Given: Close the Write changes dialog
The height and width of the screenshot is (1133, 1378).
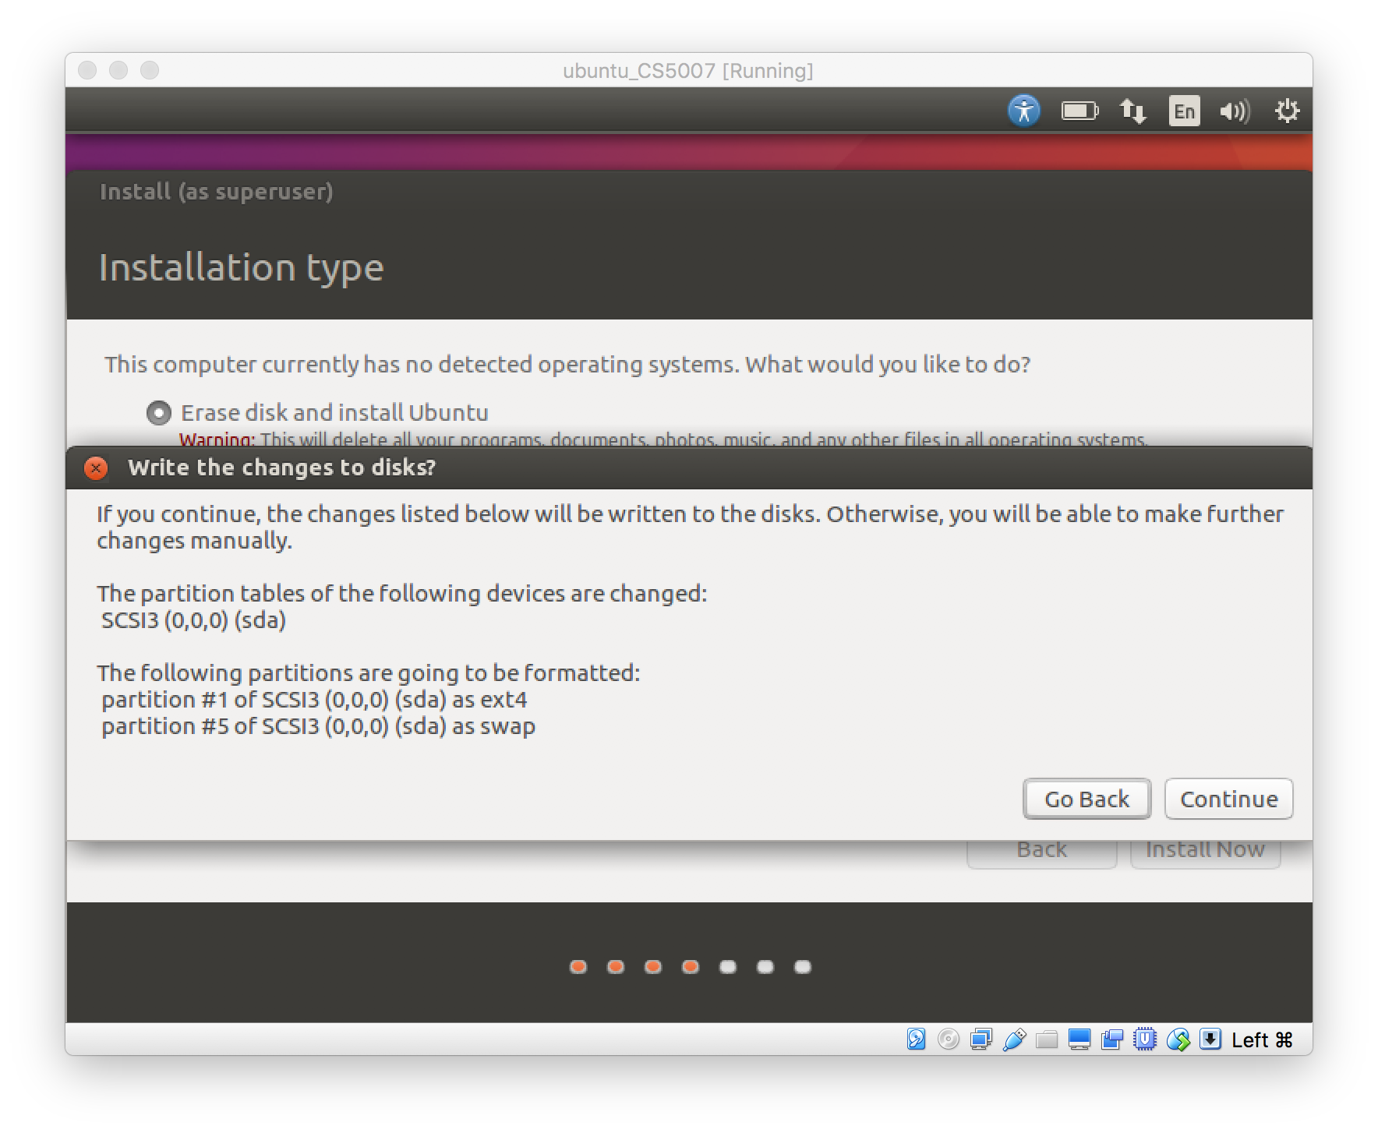Looking at the screenshot, I should coord(96,468).
